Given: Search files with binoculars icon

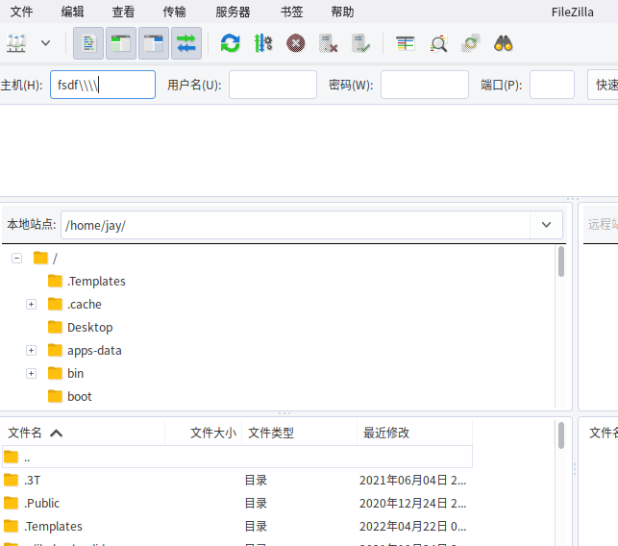Looking at the screenshot, I should (504, 43).
